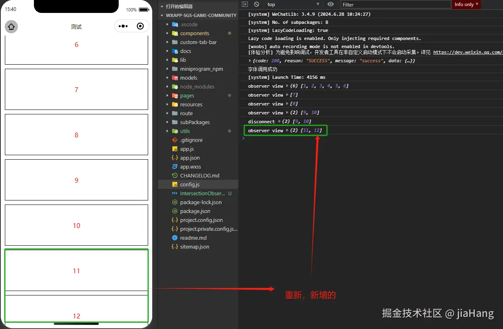
Task: Expand the observer view [8] array
Action: (287, 104)
